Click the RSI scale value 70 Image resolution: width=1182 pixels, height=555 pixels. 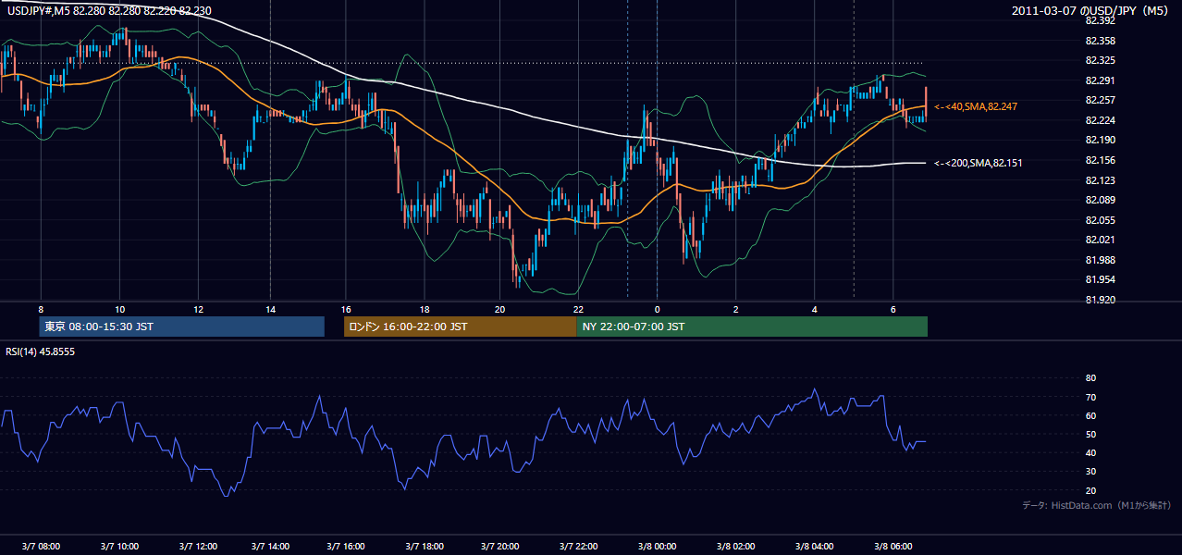[1090, 397]
